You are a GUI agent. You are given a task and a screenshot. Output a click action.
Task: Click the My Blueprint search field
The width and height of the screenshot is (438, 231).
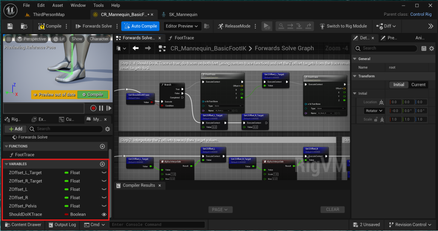[x=65, y=129]
